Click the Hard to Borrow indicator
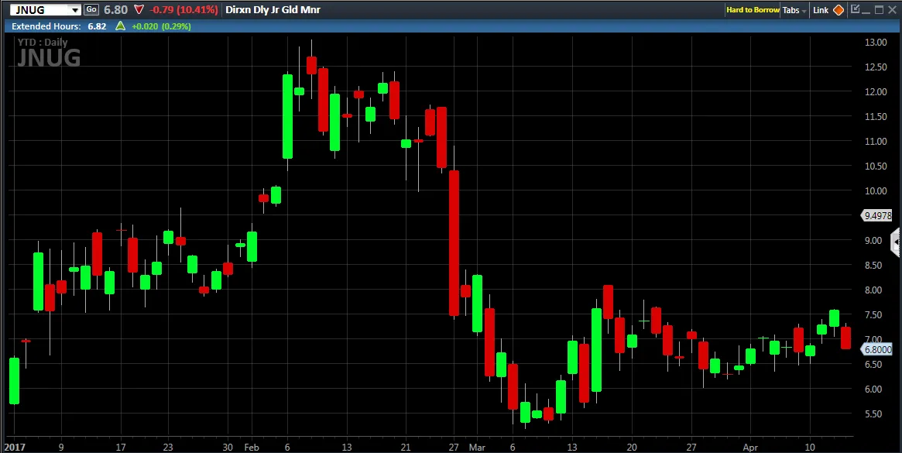The width and height of the screenshot is (902, 453). click(753, 10)
